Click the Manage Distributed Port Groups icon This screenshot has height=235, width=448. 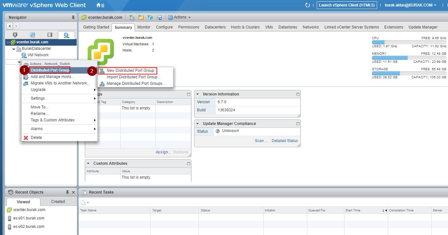point(102,84)
